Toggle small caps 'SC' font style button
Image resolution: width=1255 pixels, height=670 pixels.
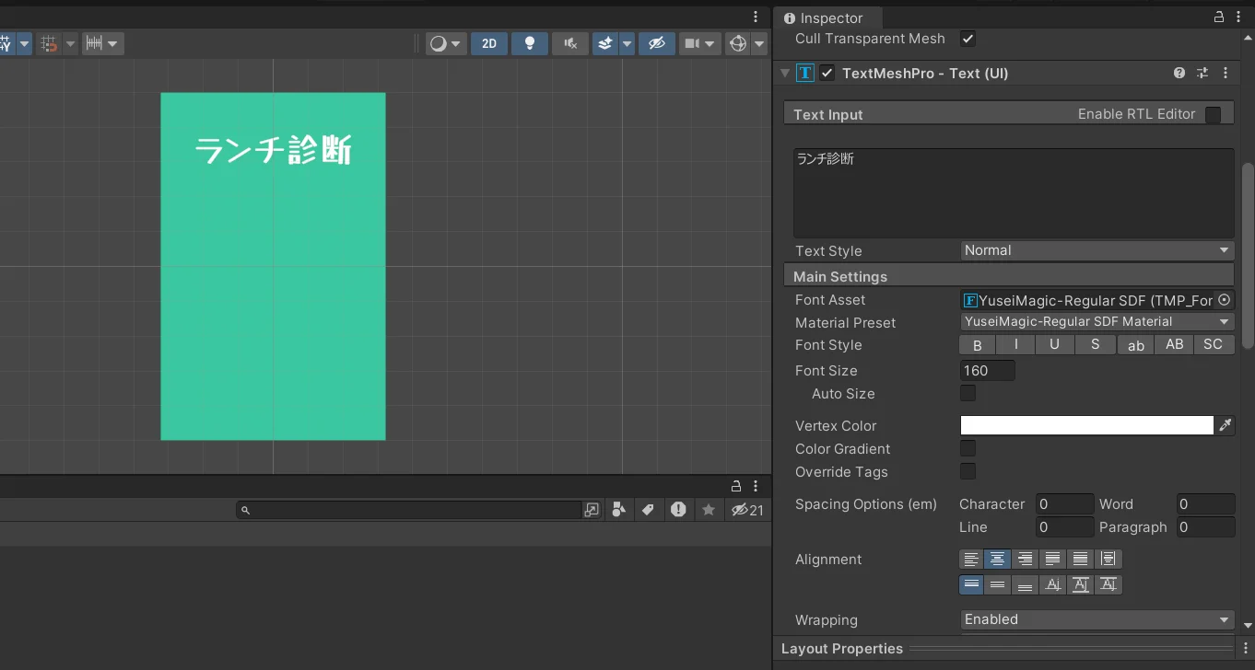1214,345
